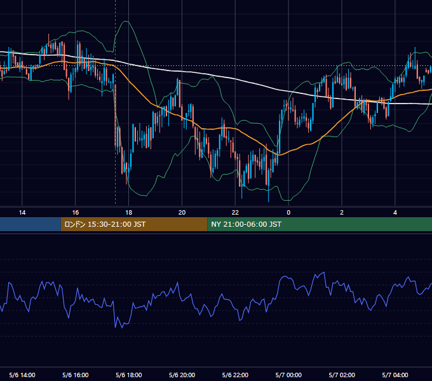Click the '5/6 14:00' date label

22,375
